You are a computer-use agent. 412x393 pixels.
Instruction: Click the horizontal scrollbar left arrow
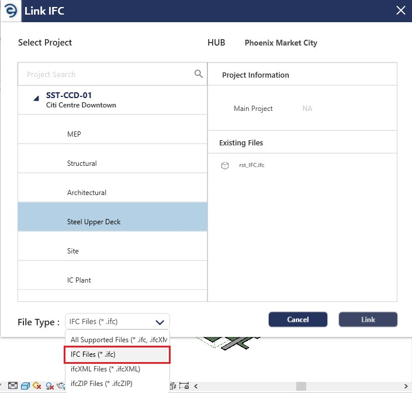196,386
